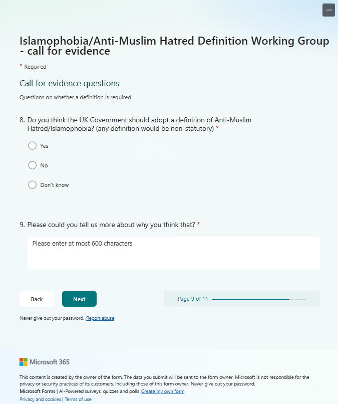338x404 pixels.
Task: Click the Yes option label
Action: pos(44,146)
